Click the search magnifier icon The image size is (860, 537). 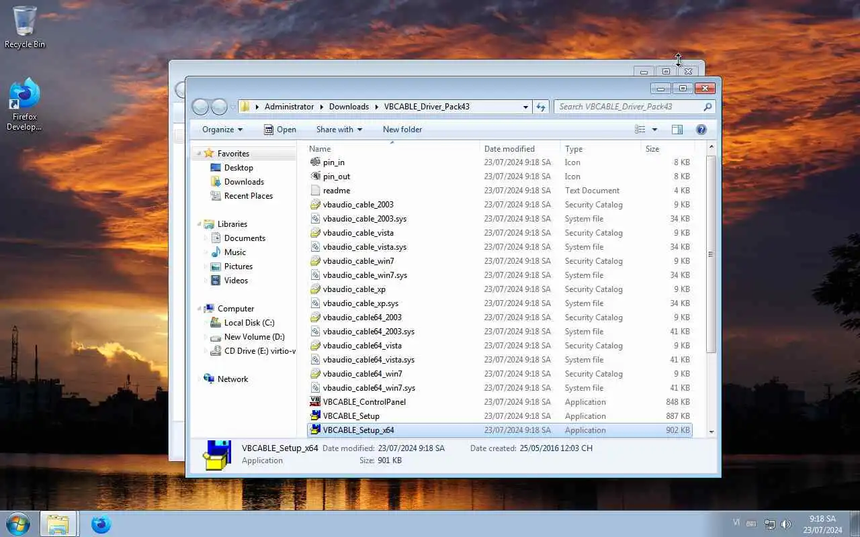tap(707, 107)
